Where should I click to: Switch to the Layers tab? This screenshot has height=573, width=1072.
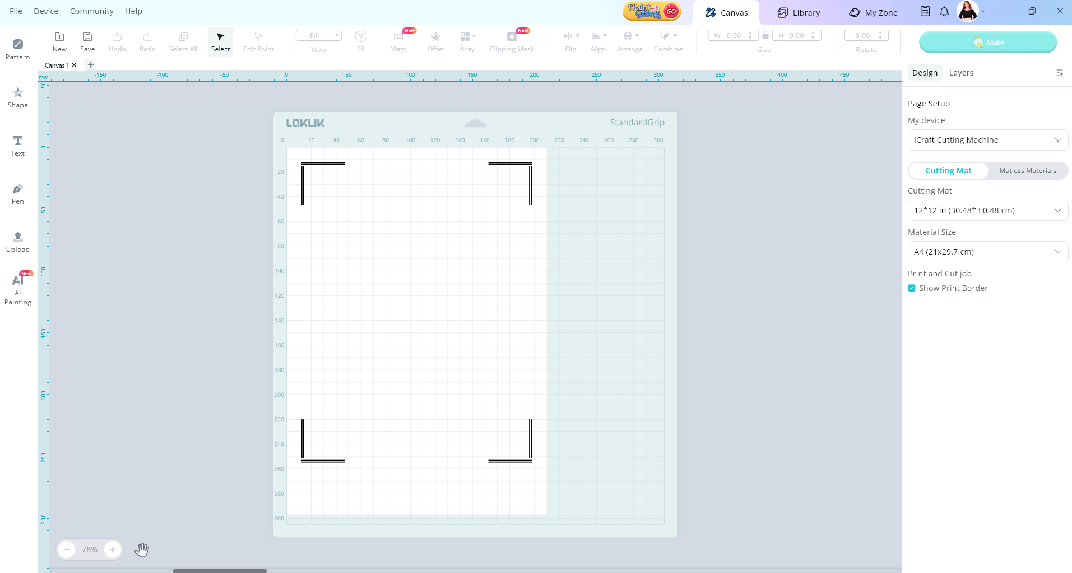(961, 73)
